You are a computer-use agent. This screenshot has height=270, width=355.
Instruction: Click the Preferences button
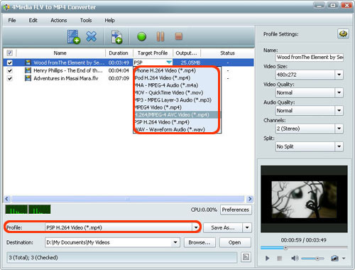(236, 210)
